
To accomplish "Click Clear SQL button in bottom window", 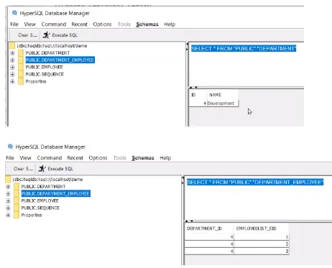I will pyautogui.click(x=23, y=169).
